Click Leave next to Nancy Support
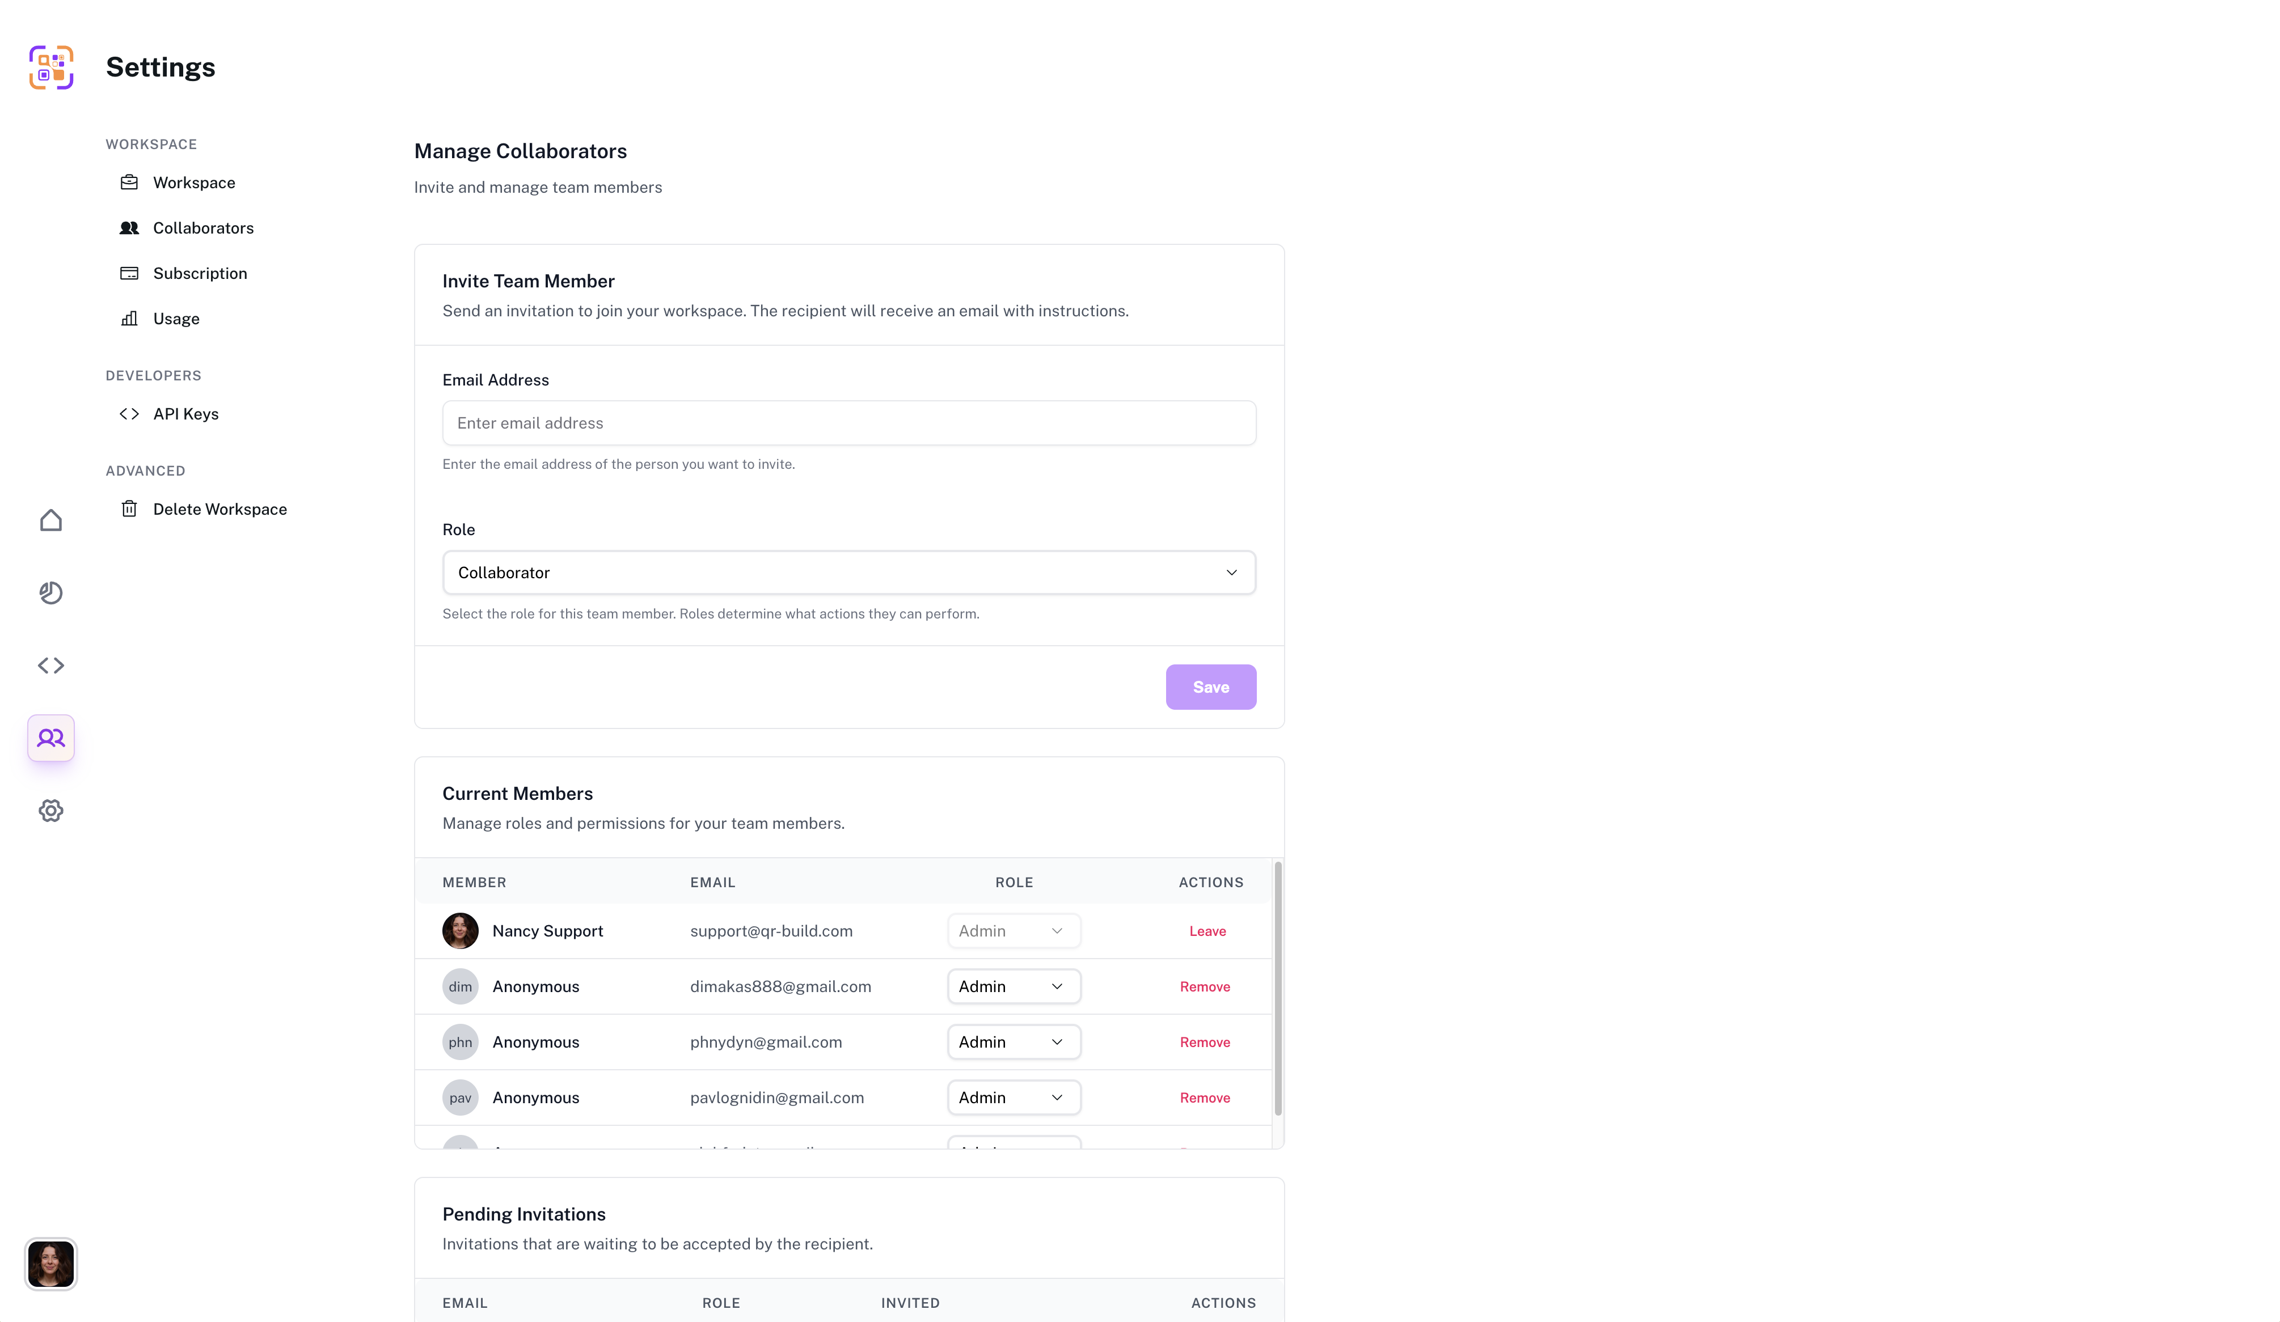The image size is (2280, 1322). [1207, 930]
